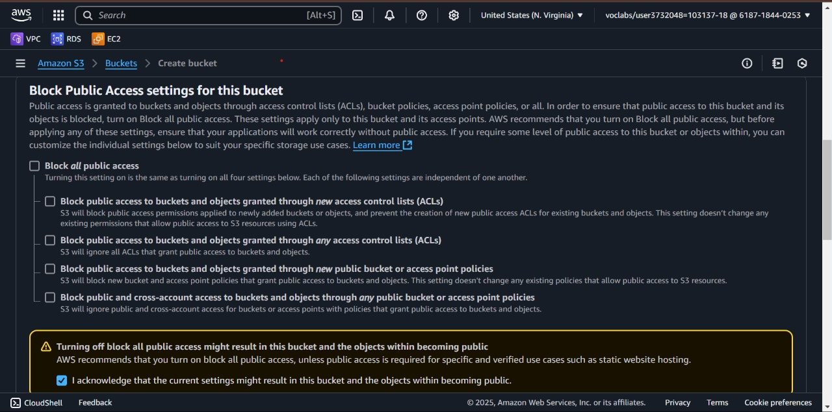Viewport: 832px width, 412px height.
Task: Open settings gear in top bar
Action: (454, 16)
